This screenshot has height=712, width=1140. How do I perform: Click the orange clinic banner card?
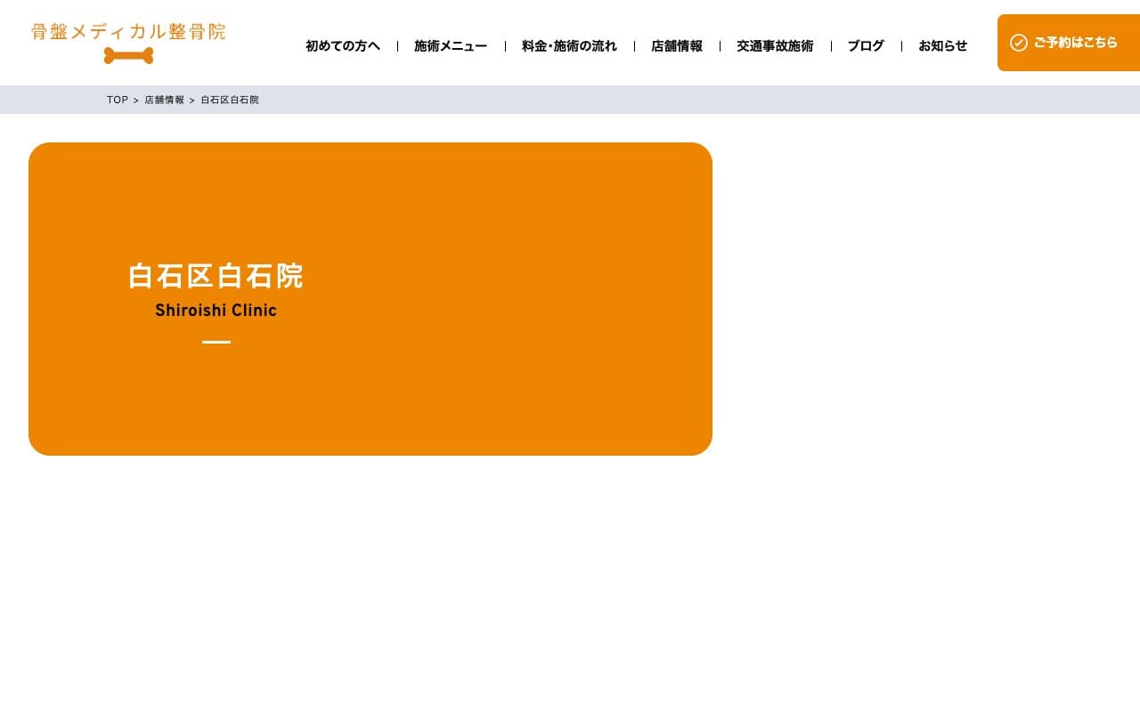[x=370, y=298]
